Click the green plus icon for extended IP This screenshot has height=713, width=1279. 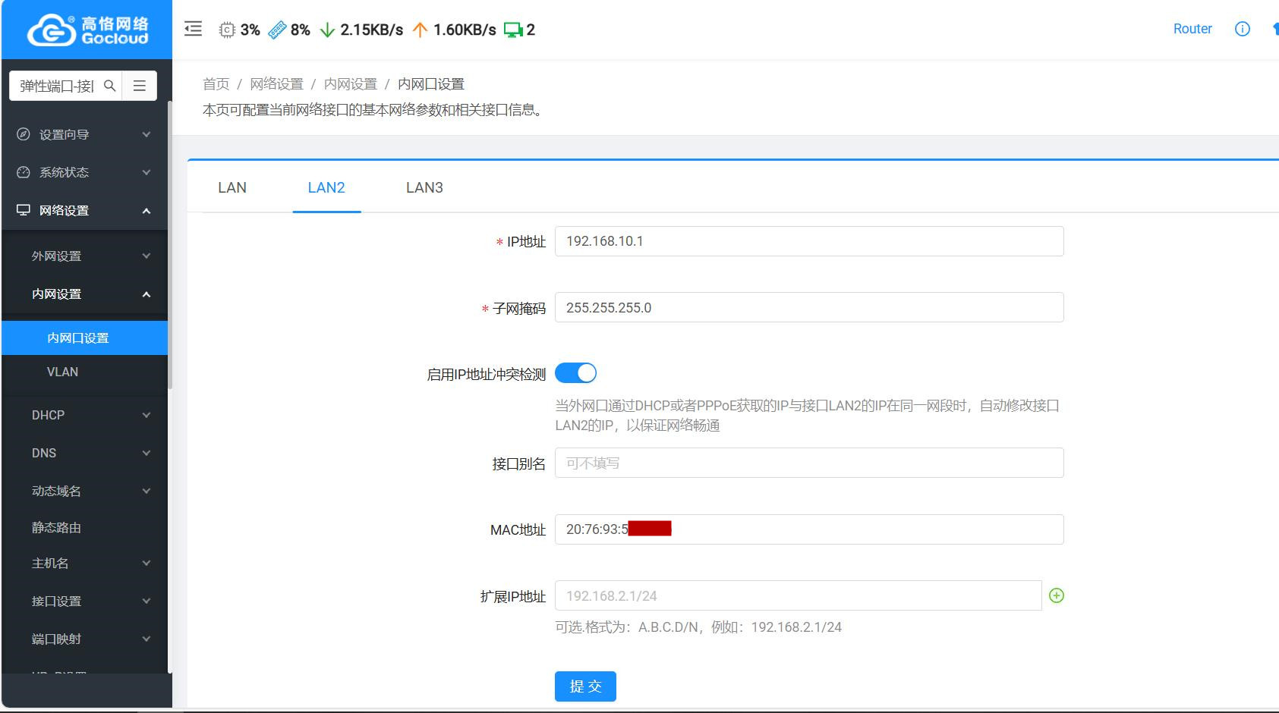pyautogui.click(x=1056, y=595)
